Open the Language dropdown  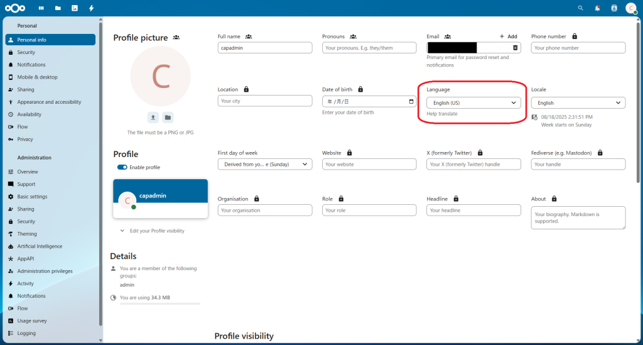[x=473, y=102]
